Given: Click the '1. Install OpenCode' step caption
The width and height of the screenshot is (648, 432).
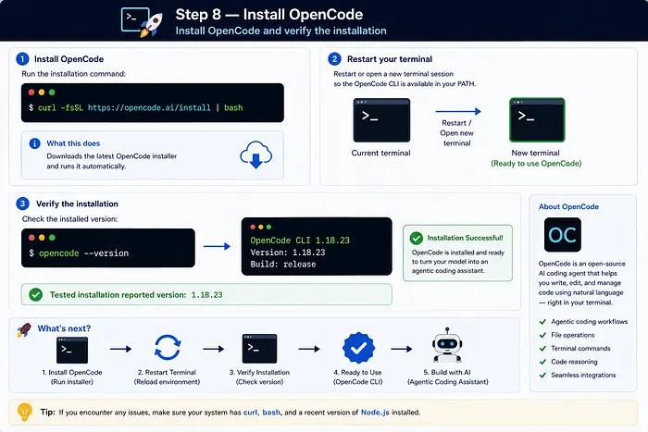Looking at the screenshot, I should click(72, 372).
